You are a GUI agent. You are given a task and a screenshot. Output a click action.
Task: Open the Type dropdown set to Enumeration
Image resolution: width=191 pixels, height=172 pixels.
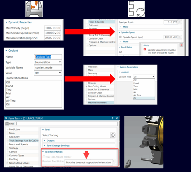coord(48,62)
